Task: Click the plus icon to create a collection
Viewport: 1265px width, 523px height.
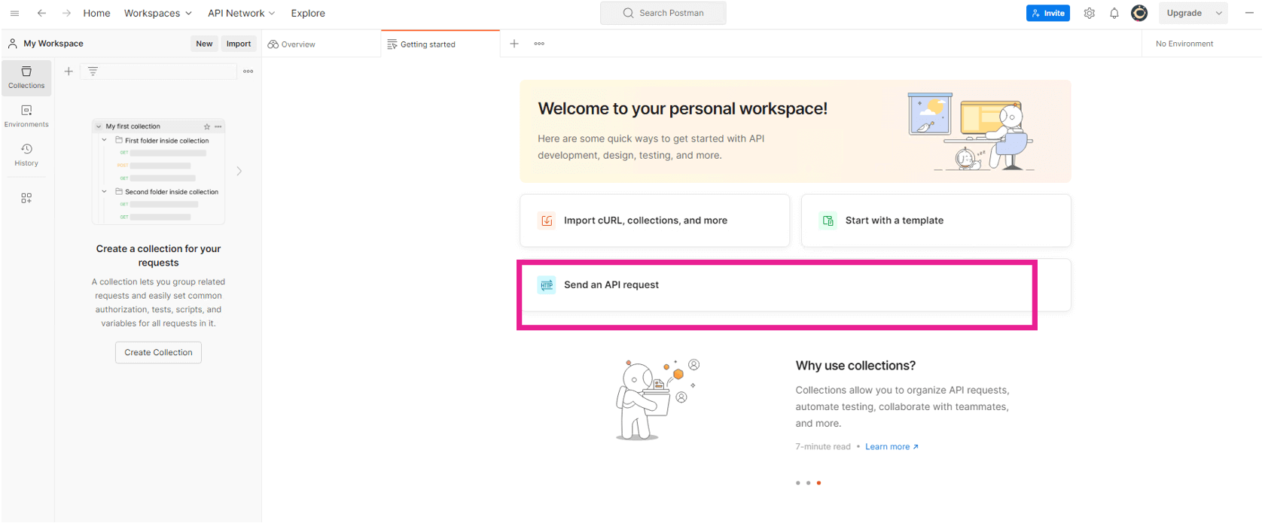Action: click(x=69, y=71)
